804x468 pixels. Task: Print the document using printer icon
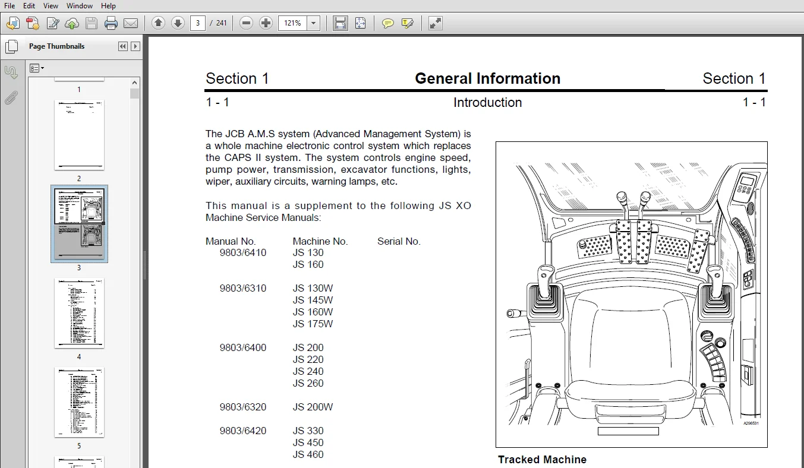tap(111, 24)
